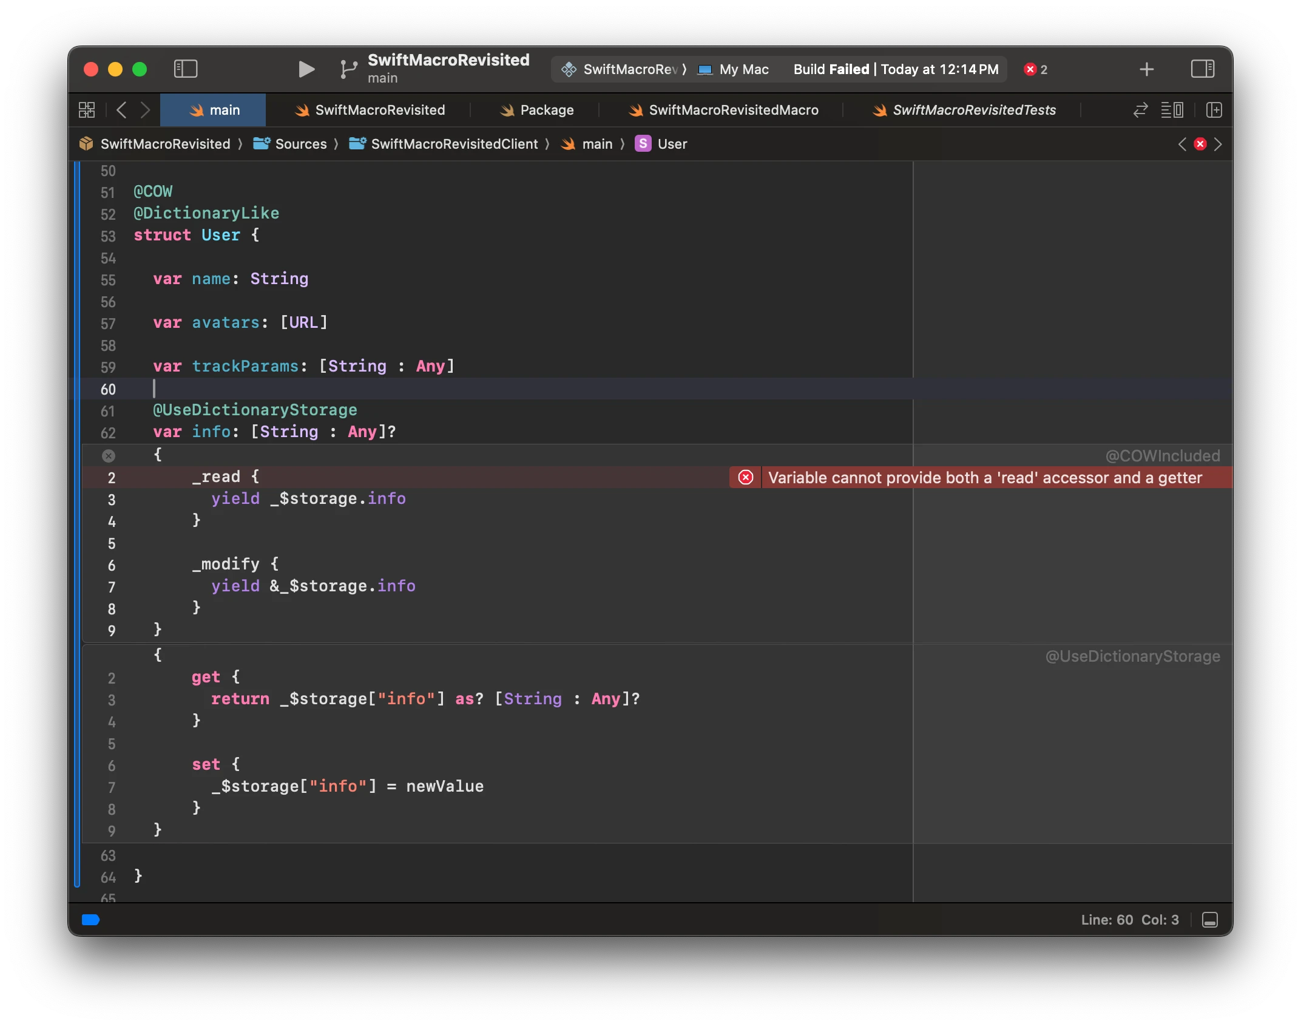Click the blue breakpoint indicator in status bar
Image resolution: width=1301 pixels, height=1026 pixels.
[x=90, y=920]
